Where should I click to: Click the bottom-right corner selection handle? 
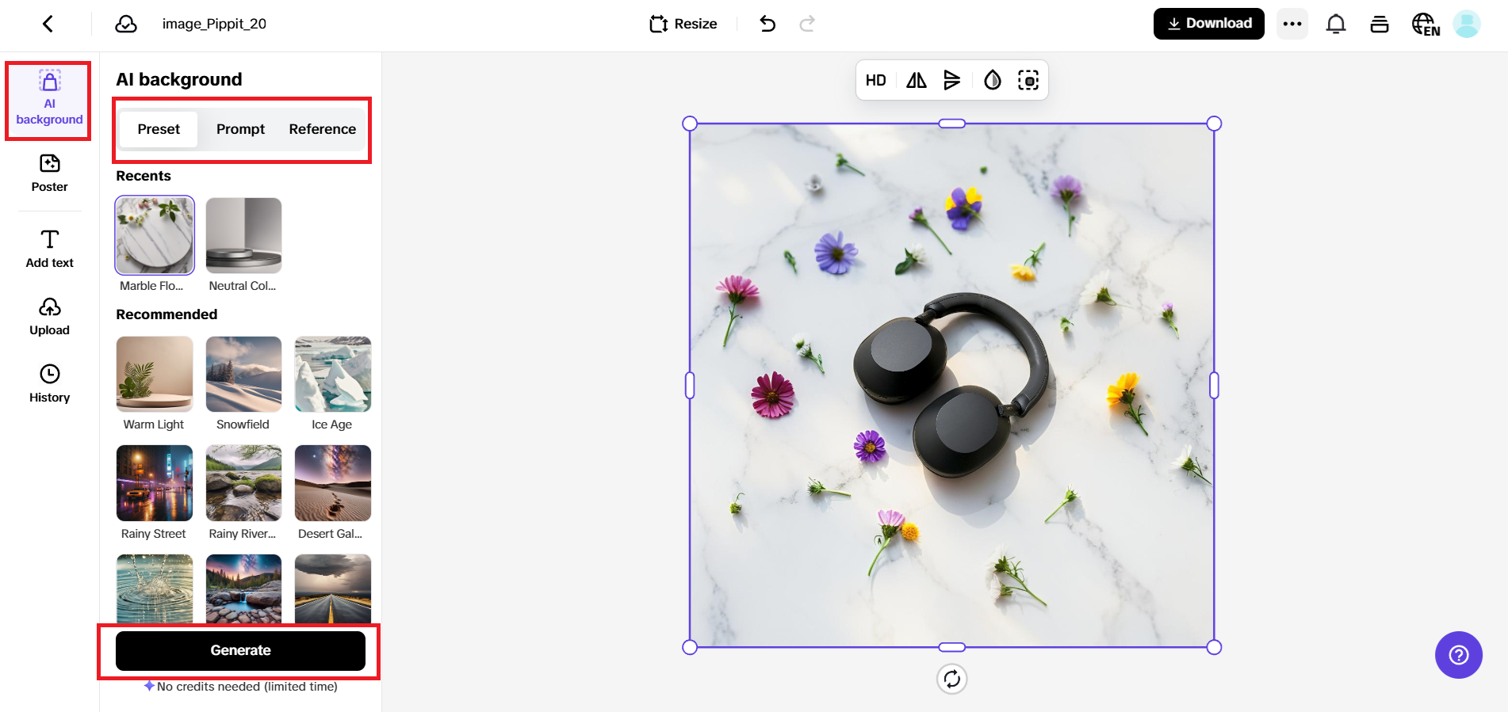[1214, 647]
